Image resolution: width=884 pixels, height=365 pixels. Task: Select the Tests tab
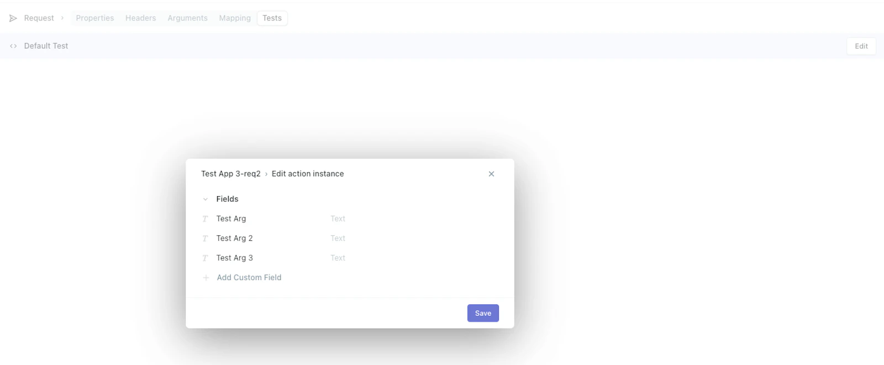coord(272,18)
